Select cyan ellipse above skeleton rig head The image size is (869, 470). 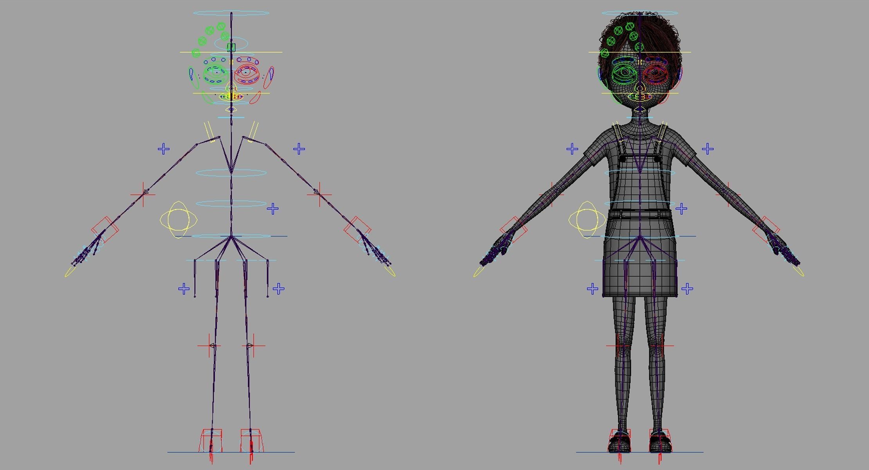[231, 13]
